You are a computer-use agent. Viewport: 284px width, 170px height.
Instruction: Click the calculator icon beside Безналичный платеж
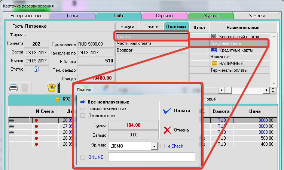[x=214, y=36]
